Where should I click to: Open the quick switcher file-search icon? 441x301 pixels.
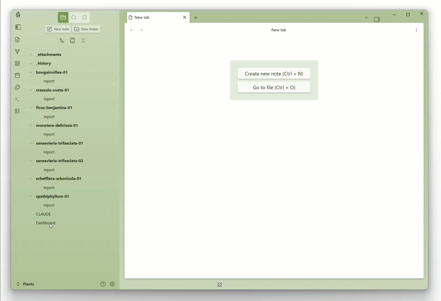click(x=17, y=40)
